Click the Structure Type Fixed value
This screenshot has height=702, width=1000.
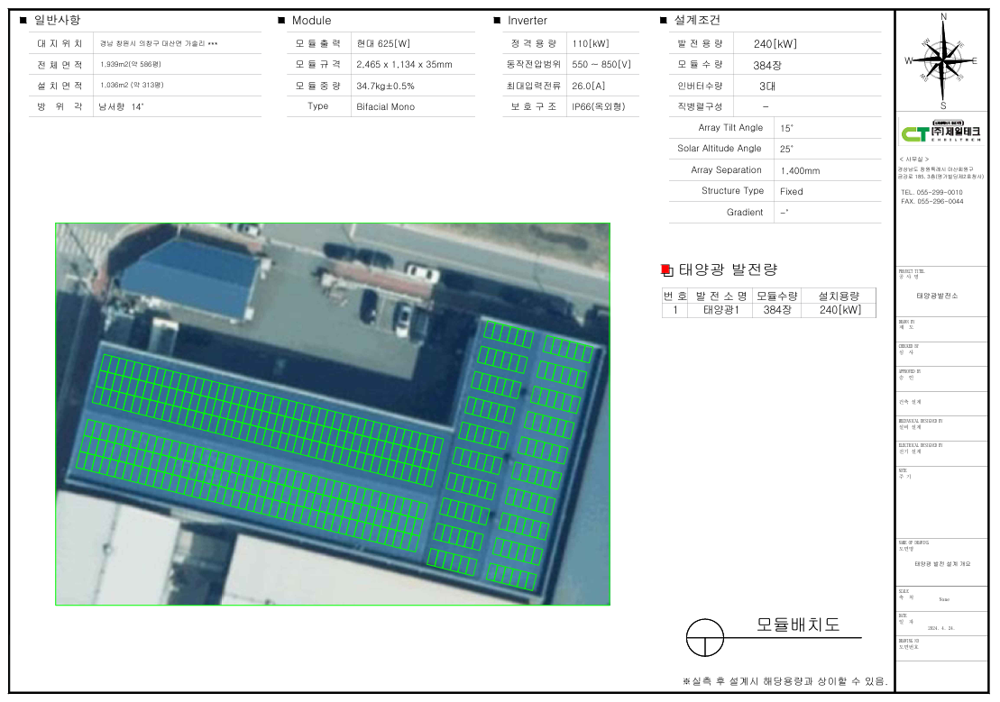coord(791,191)
